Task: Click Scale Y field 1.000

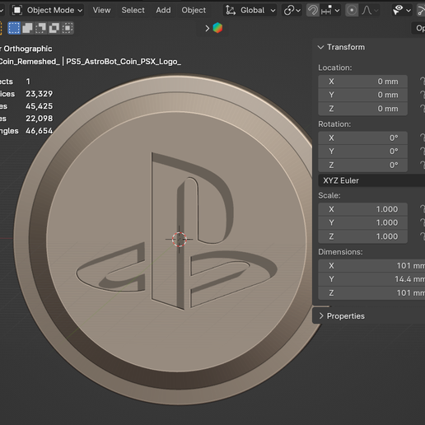Action: tap(362, 222)
